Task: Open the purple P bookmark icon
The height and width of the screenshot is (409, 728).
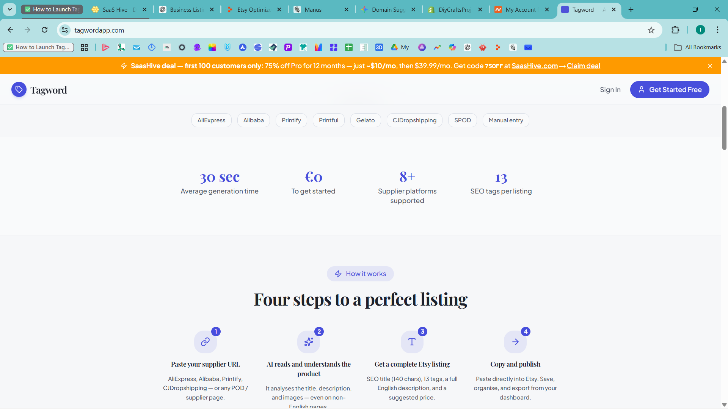Action: [288, 47]
